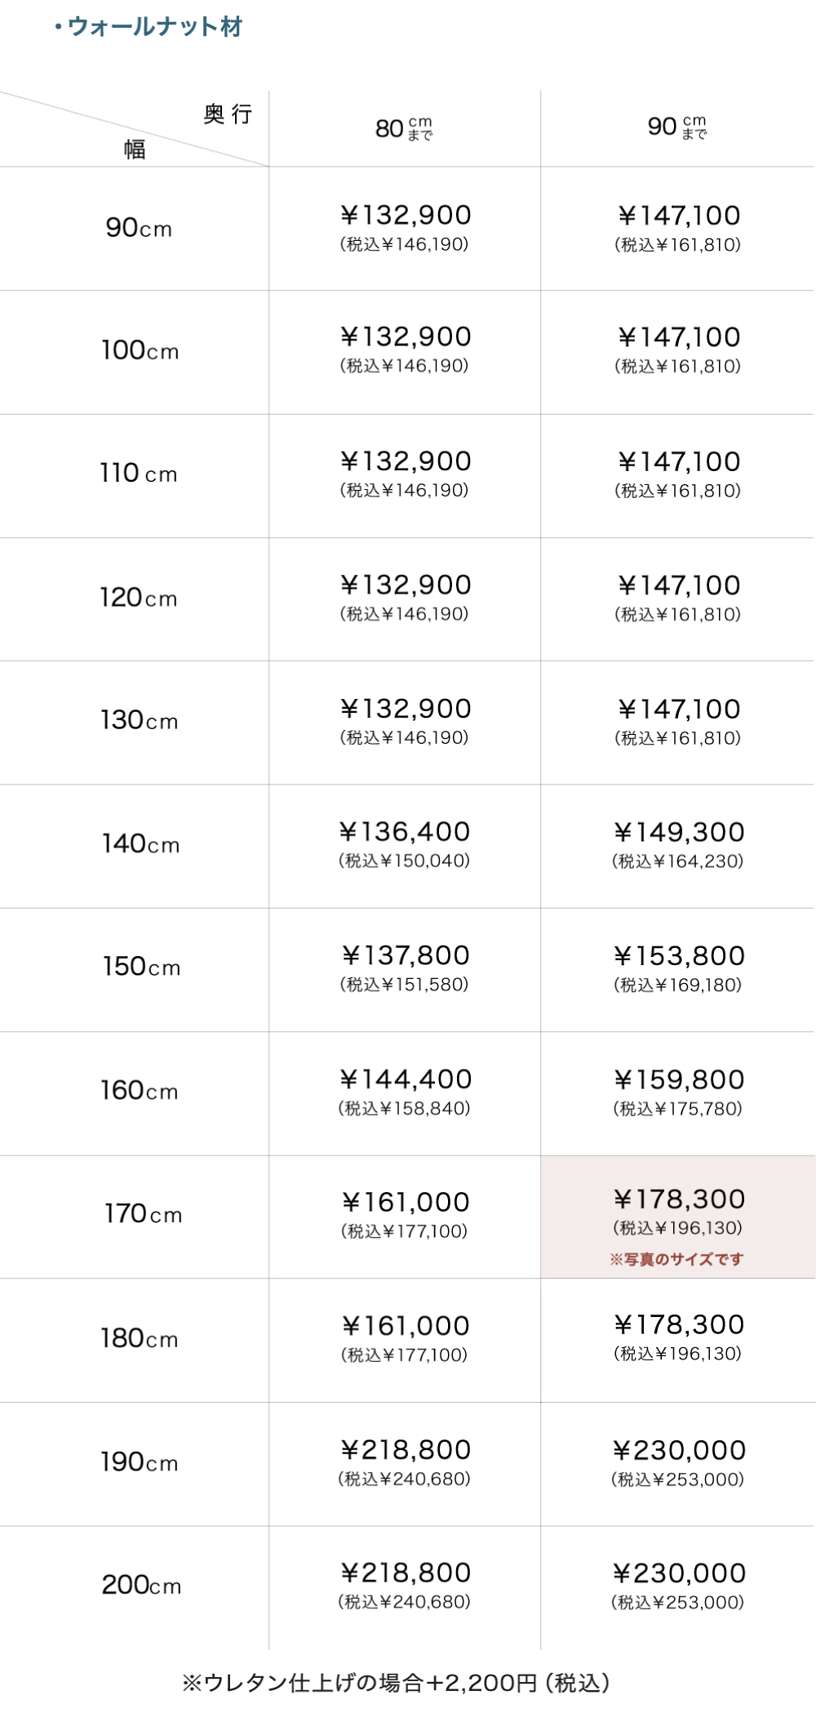This screenshot has height=1713, width=816.
Task: Click the 170cm width row label
Action: [143, 1214]
